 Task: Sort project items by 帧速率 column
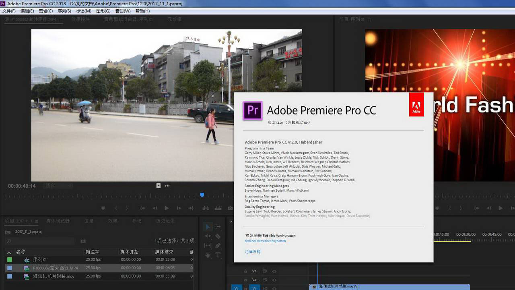coord(93,252)
